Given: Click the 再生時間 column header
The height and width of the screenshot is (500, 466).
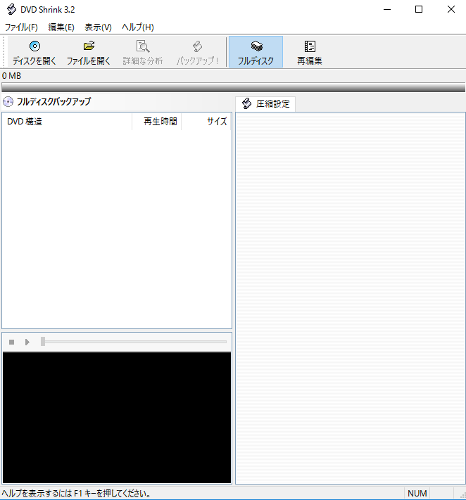Looking at the screenshot, I should pos(157,121).
